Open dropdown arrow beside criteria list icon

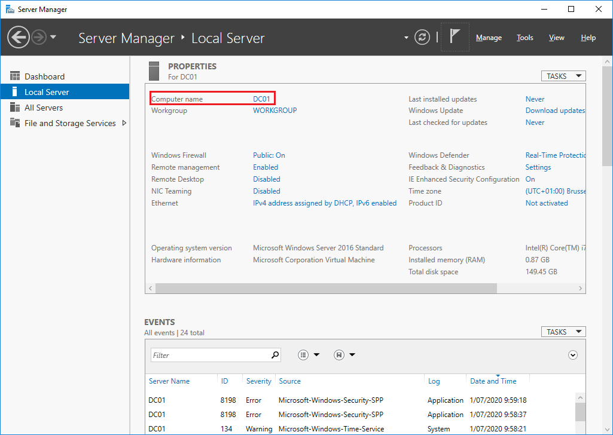[316, 354]
